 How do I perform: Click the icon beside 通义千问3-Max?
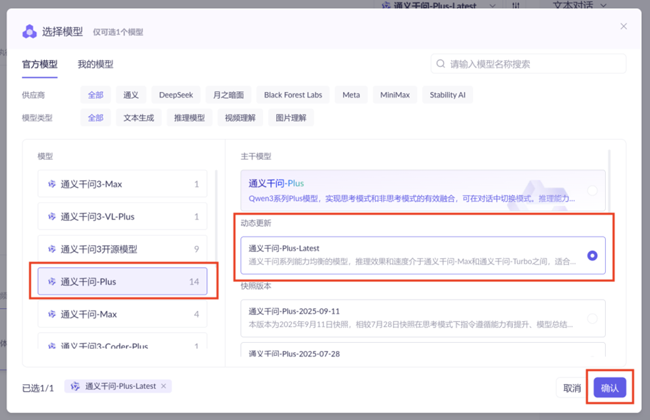tap(52, 184)
